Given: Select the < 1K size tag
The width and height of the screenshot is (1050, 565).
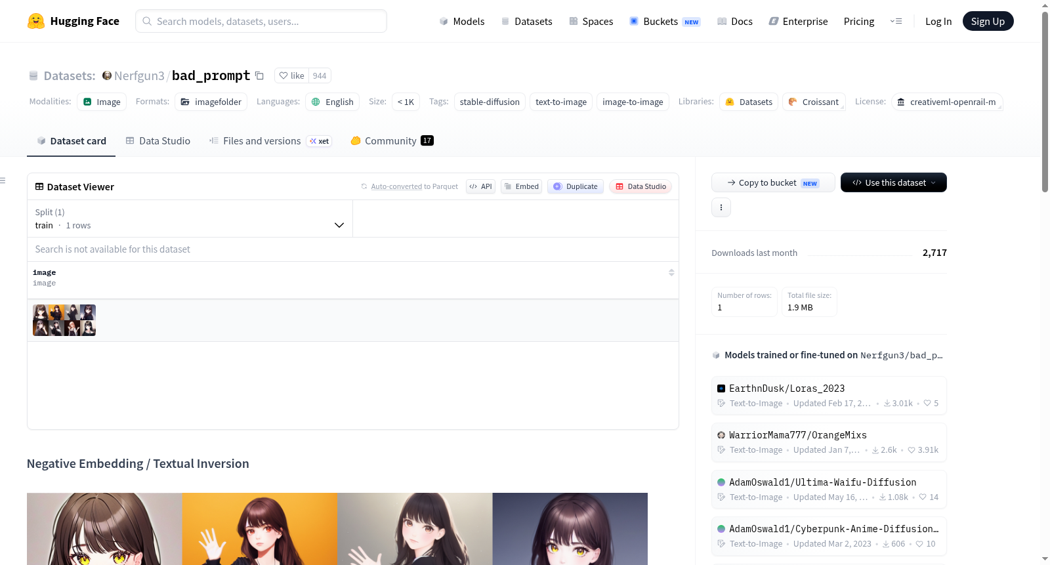Looking at the screenshot, I should pos(406,102).
